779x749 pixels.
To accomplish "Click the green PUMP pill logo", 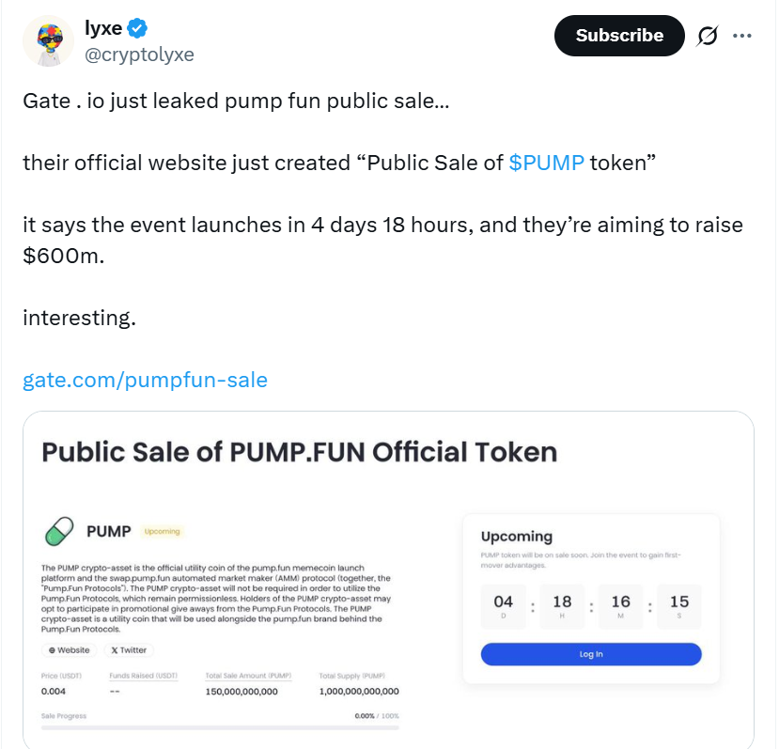I will point(60,532).
